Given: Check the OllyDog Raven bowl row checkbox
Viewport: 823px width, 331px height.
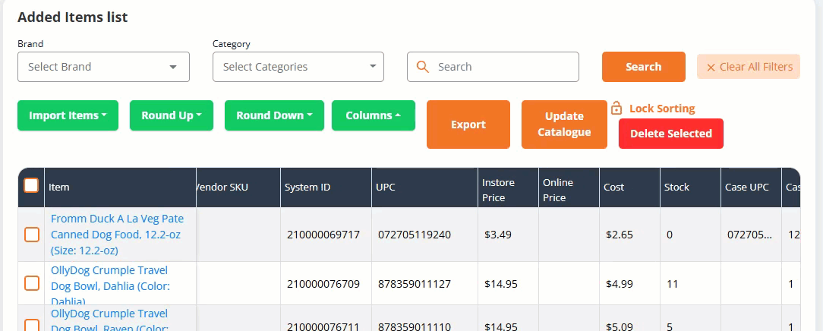Looking at the screenshot, I should tap(32, 325).
